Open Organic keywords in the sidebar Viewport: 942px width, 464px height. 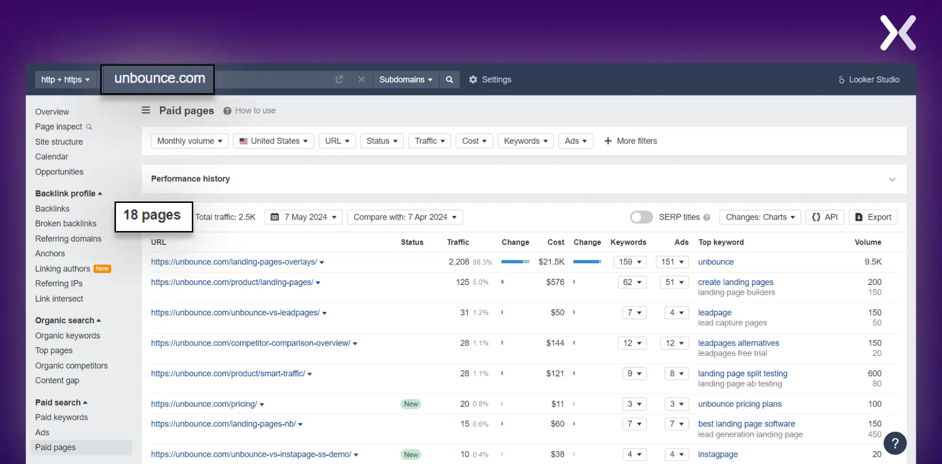tap(67, 336)
